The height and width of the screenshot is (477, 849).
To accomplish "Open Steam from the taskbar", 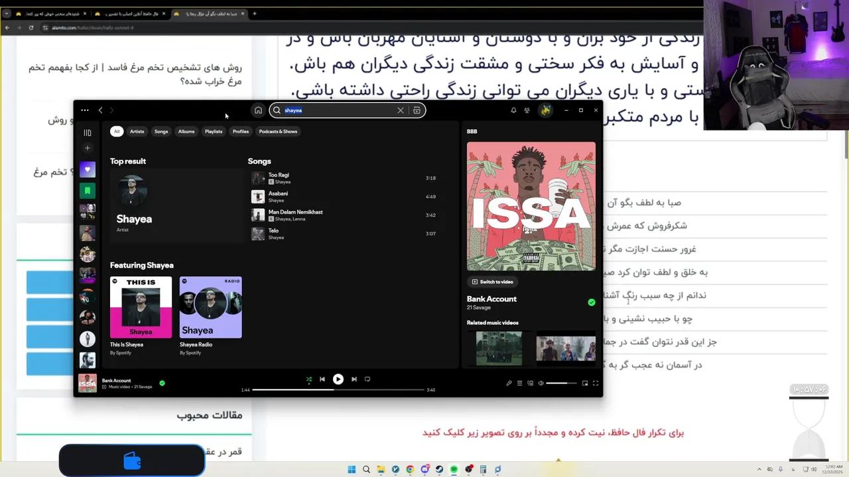I will pos(439,469).
